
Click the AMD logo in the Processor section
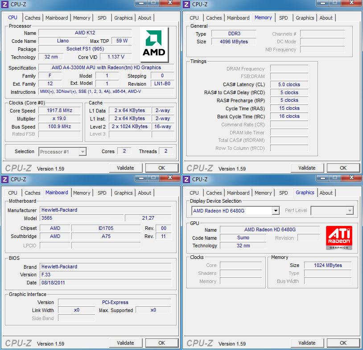tap(154, 45)
